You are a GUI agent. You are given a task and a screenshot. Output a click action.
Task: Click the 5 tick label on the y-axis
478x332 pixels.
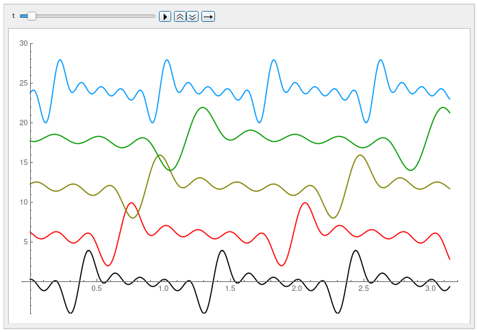[x=25, y=242]
